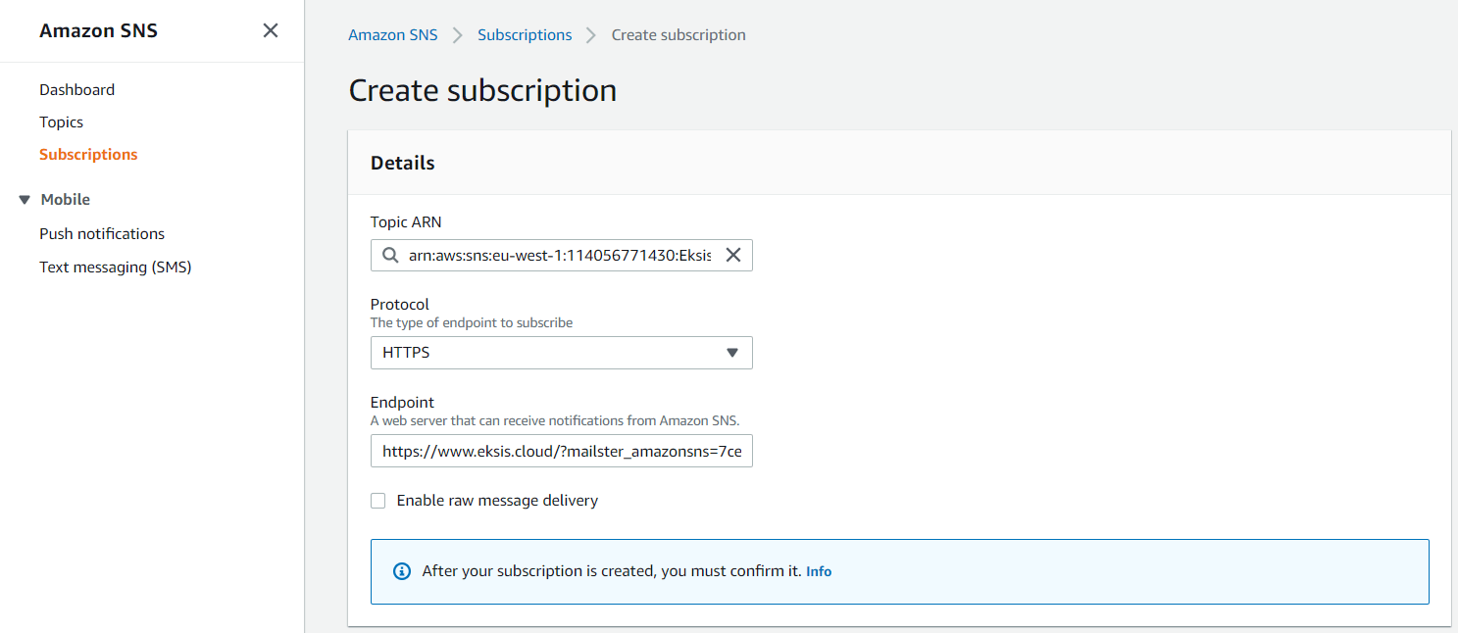
Task: Click 'After your subscription is created' message
Action: [612, 570]
